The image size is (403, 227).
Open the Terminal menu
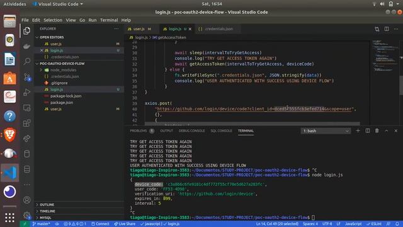point(109,20)
